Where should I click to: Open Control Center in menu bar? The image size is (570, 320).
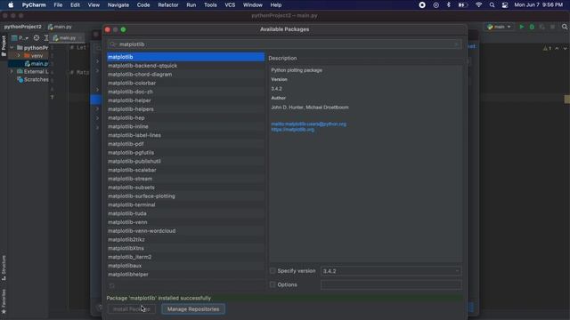pos(505,5)
